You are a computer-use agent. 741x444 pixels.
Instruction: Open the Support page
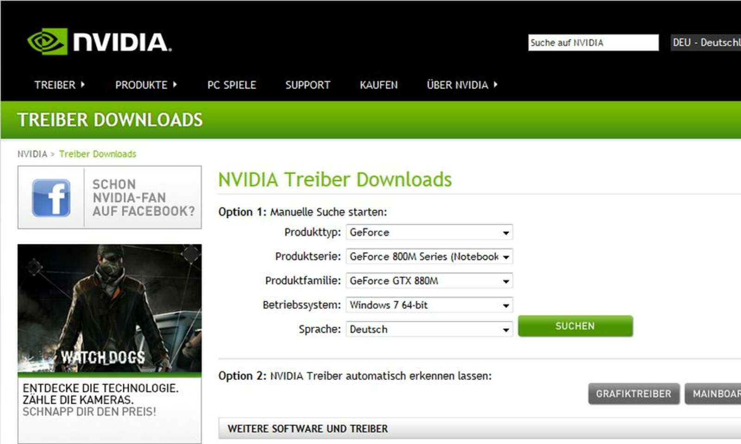coord(308,85)
